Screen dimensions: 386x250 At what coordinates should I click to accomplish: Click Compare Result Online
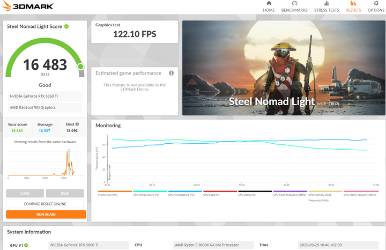pos(45,204)
